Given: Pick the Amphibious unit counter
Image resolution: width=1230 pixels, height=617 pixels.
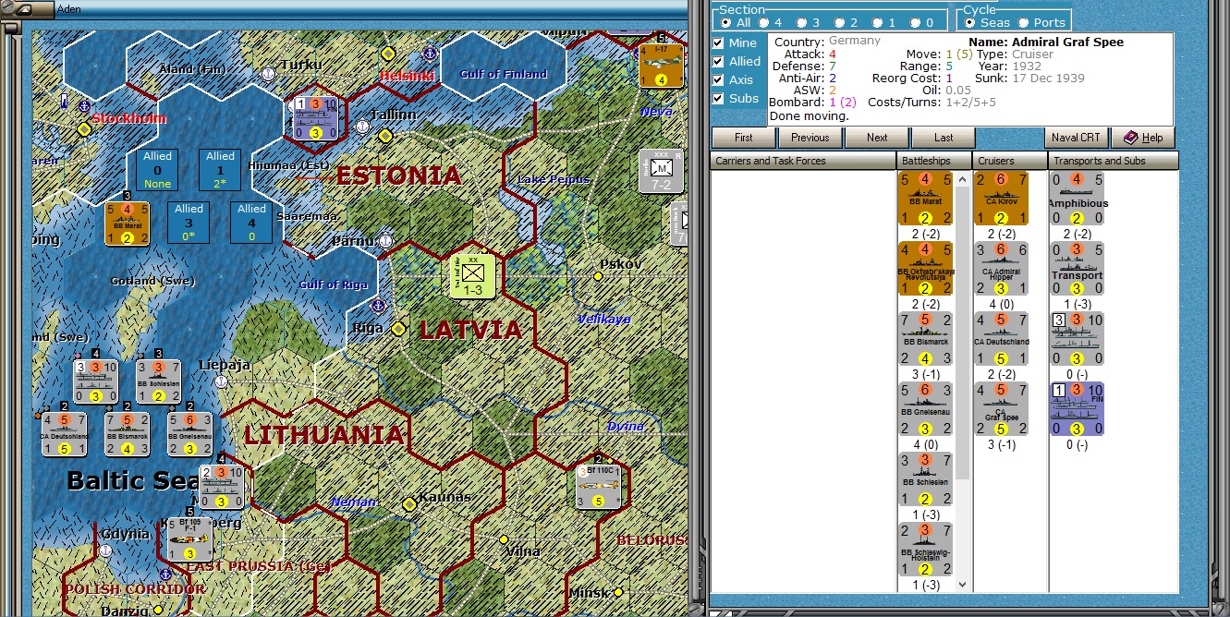Looking at the screenshot, I should 1078,198.
